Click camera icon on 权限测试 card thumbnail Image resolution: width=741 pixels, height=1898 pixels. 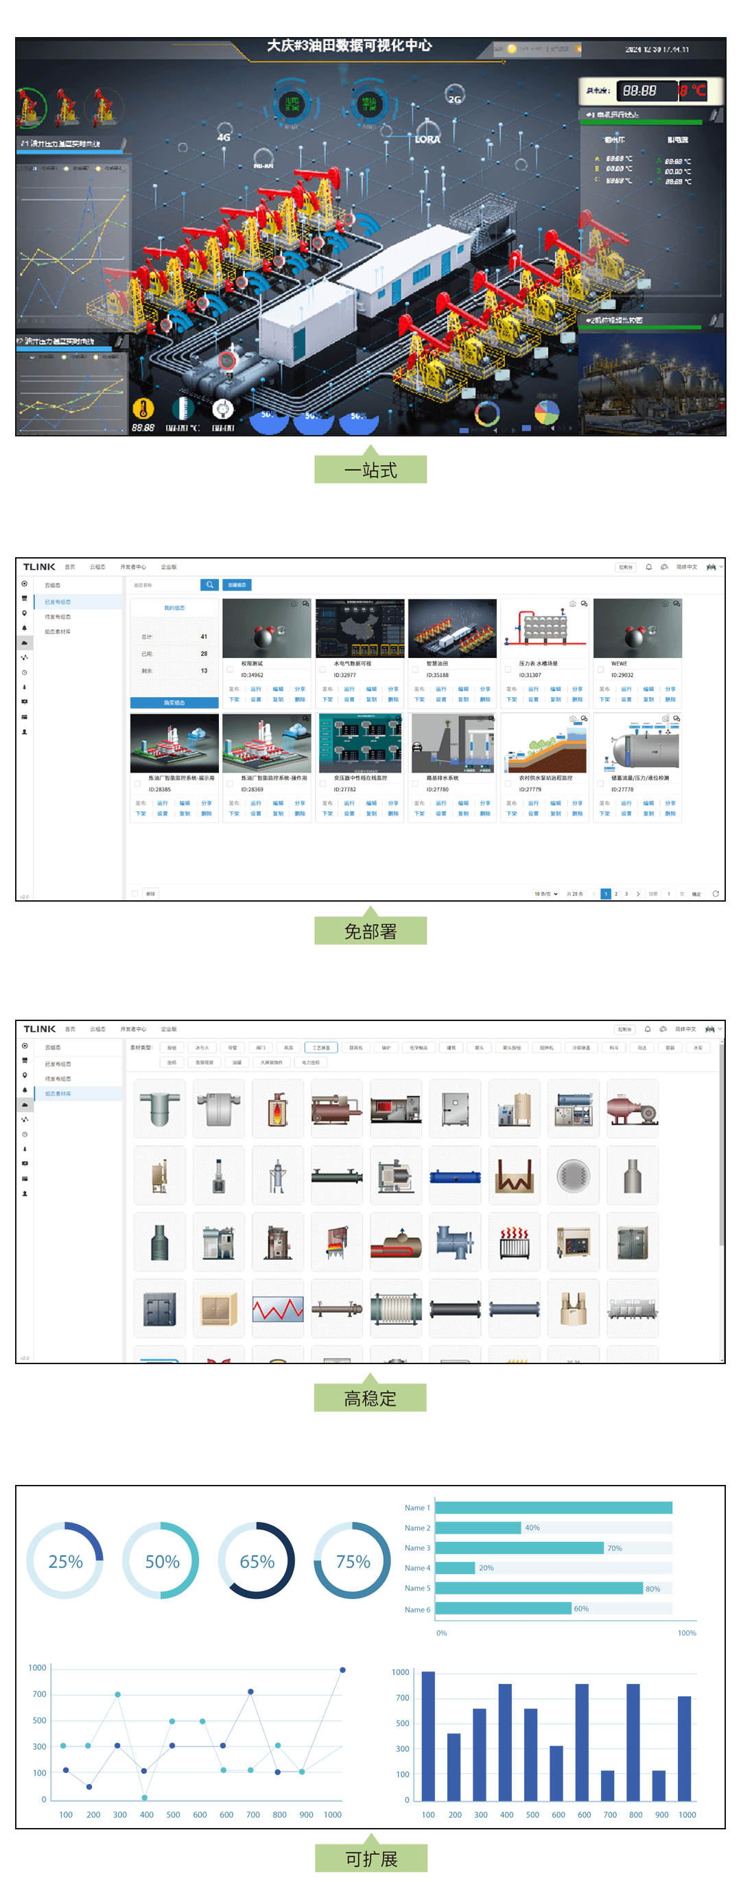coord(294,603)
